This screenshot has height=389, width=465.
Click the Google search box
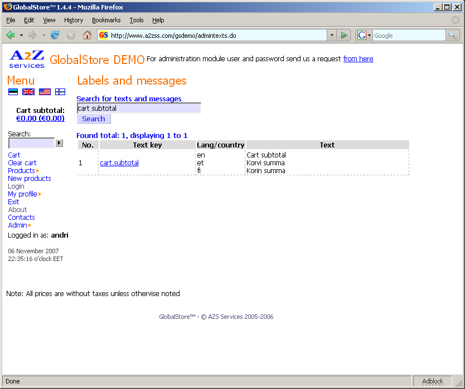point(409,36)
